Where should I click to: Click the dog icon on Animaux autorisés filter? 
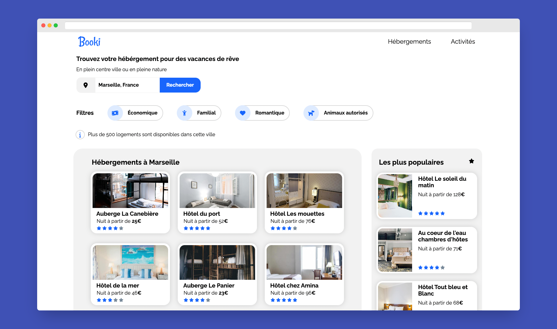point(311,113)
